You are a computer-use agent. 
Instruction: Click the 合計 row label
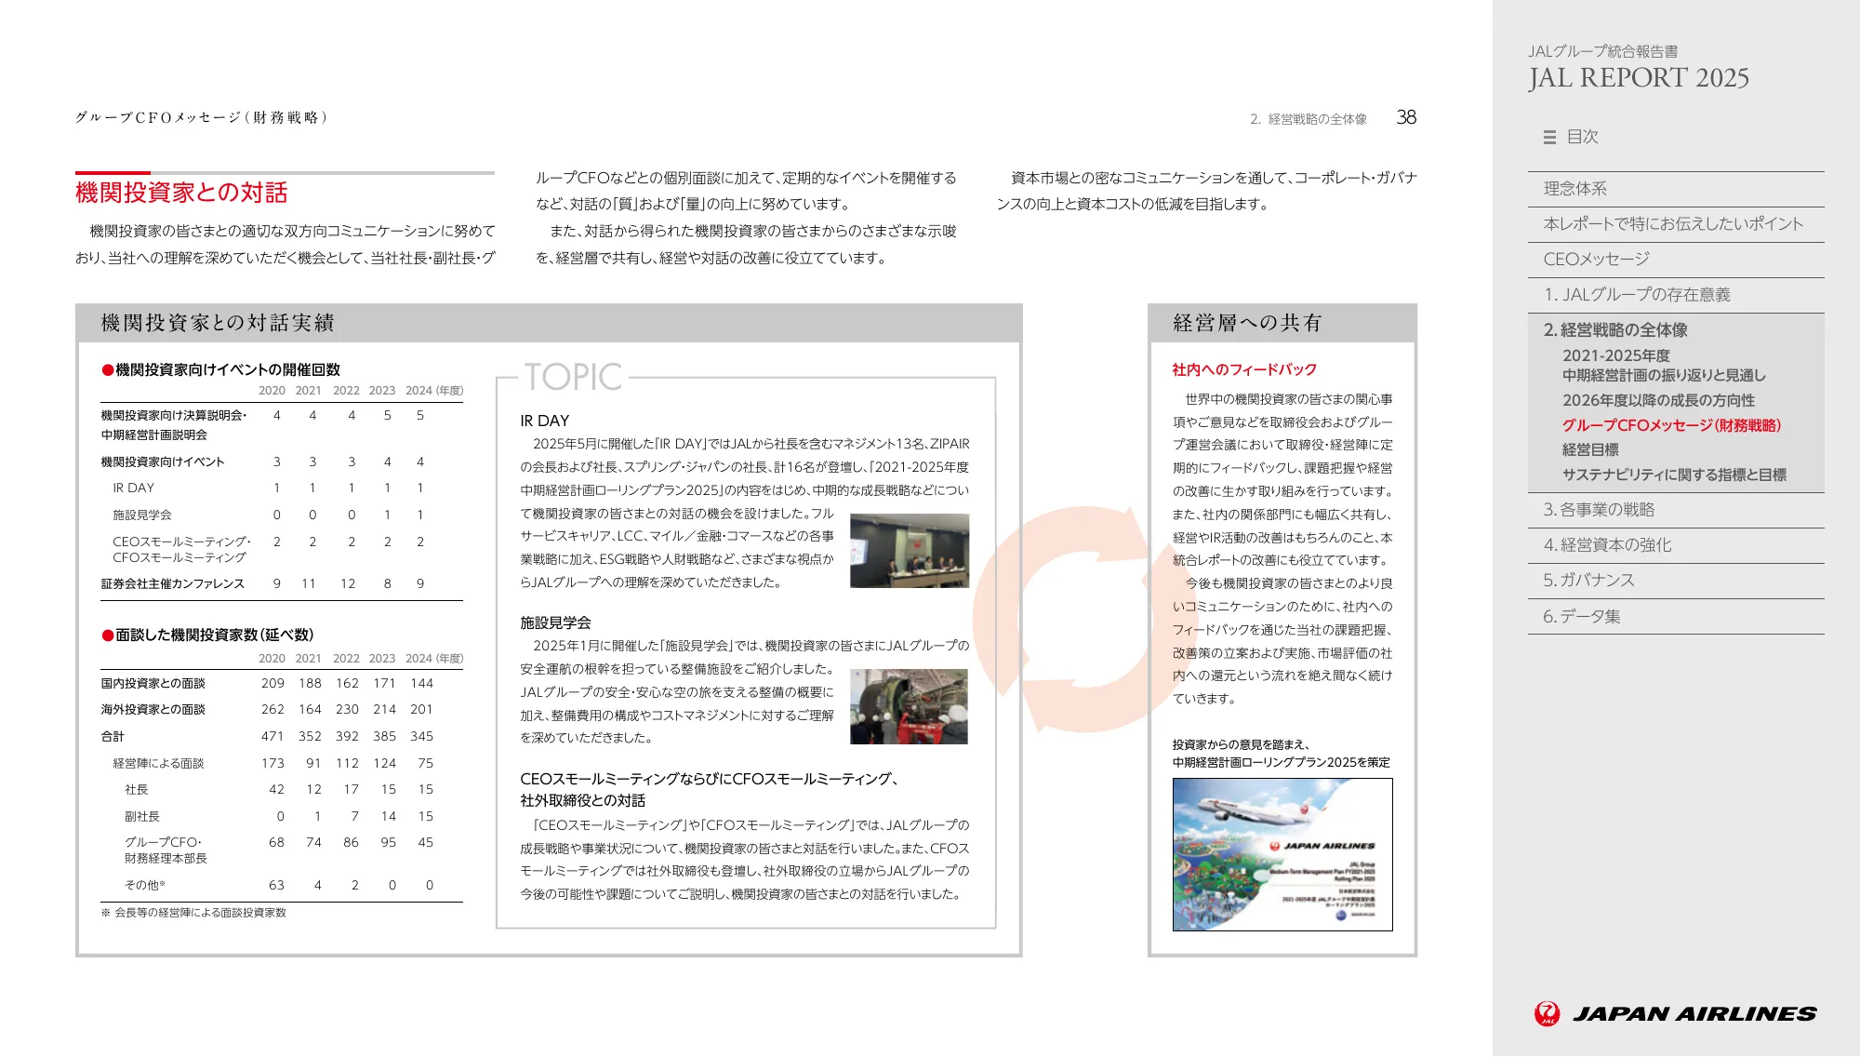[113, 736]
